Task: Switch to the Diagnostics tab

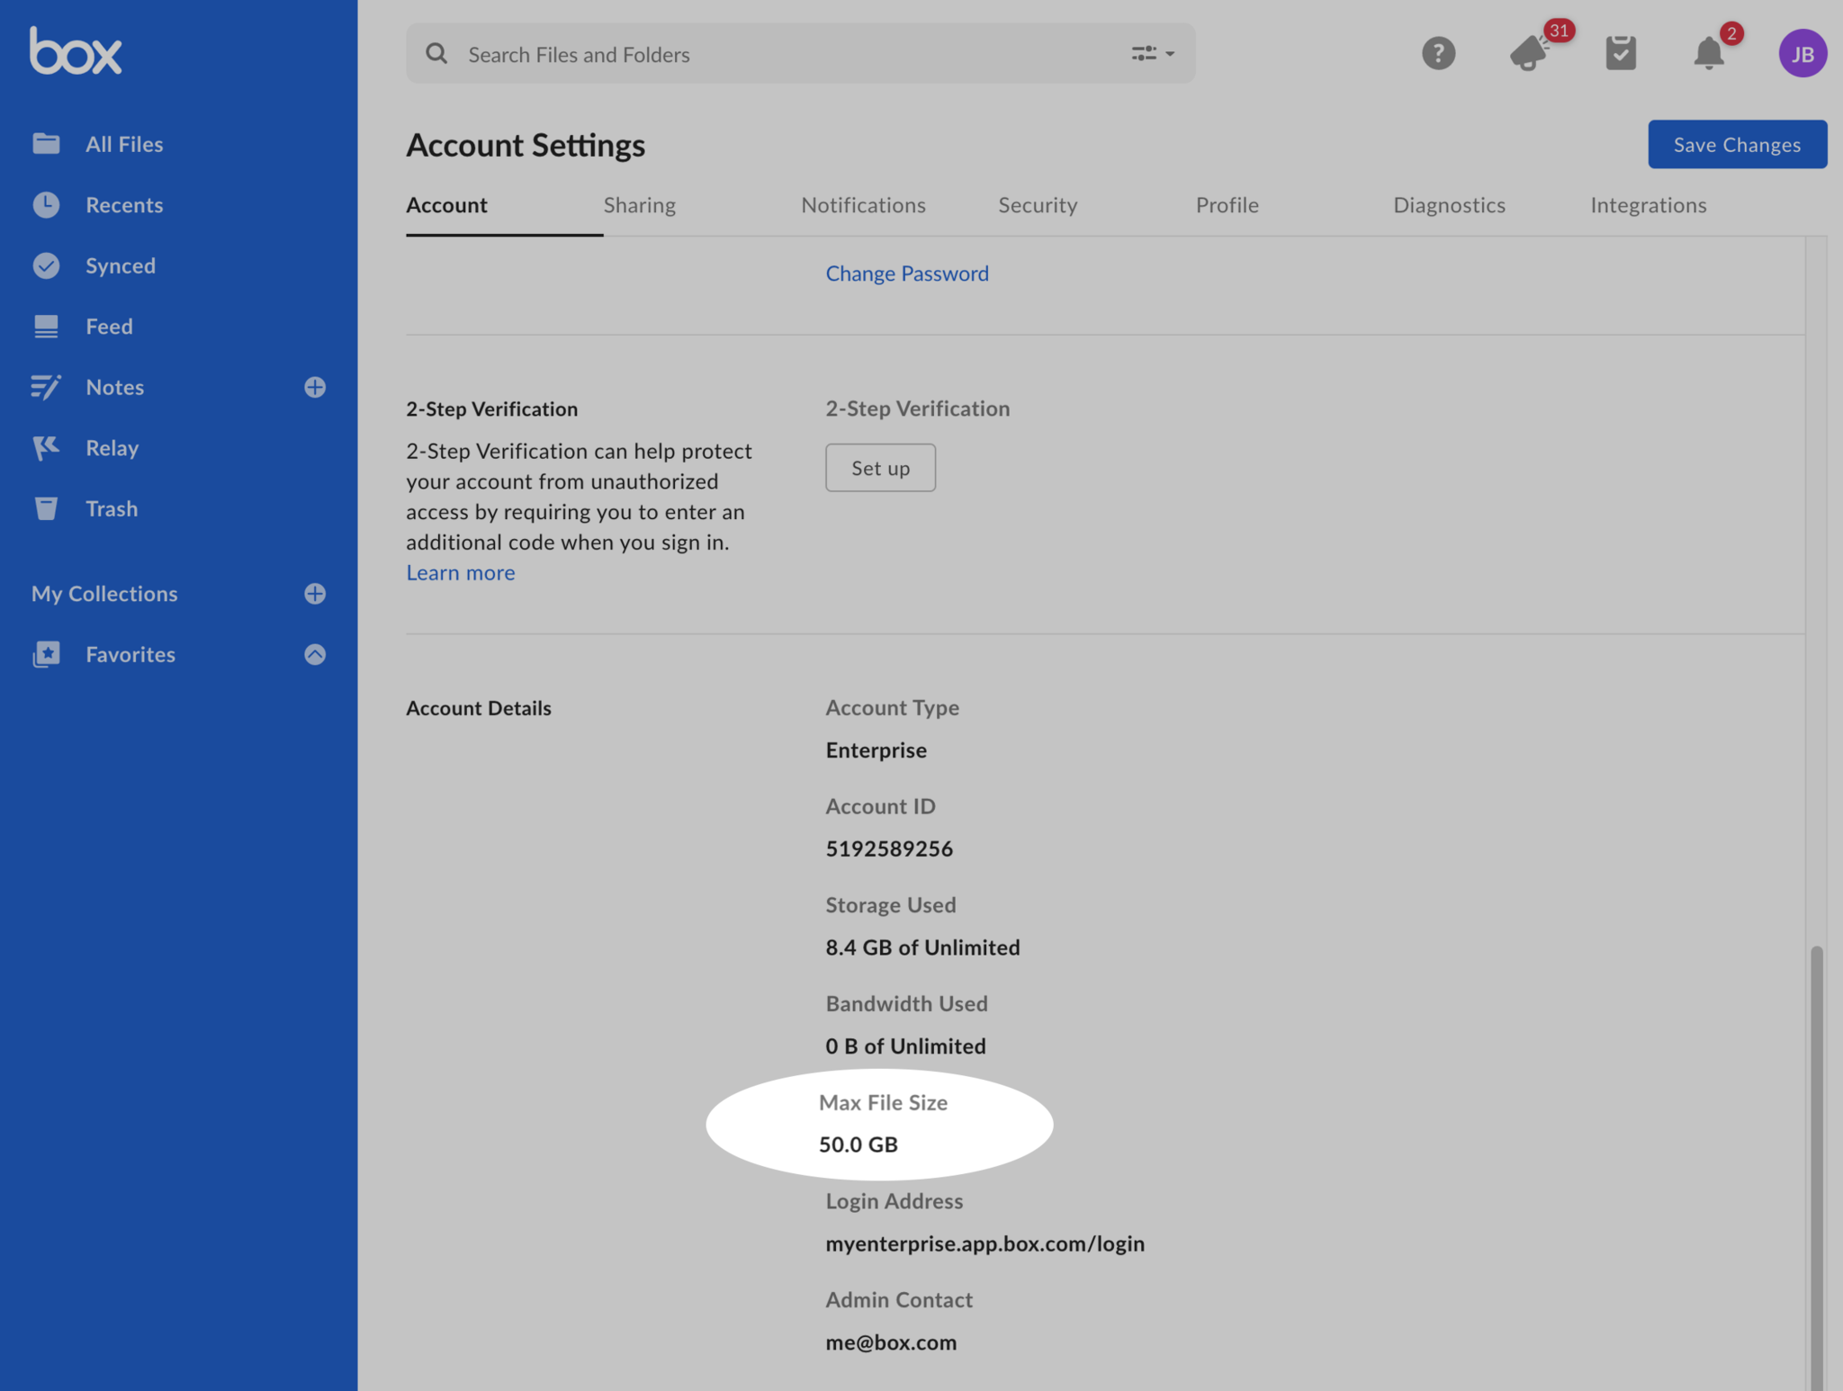Action: coord(1449,205)
